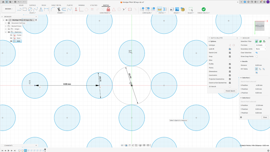Image resolution: width=270 pixels, height=152 pixels.
Task: Switch to the SOLID tab
Action: pos(21,5)
